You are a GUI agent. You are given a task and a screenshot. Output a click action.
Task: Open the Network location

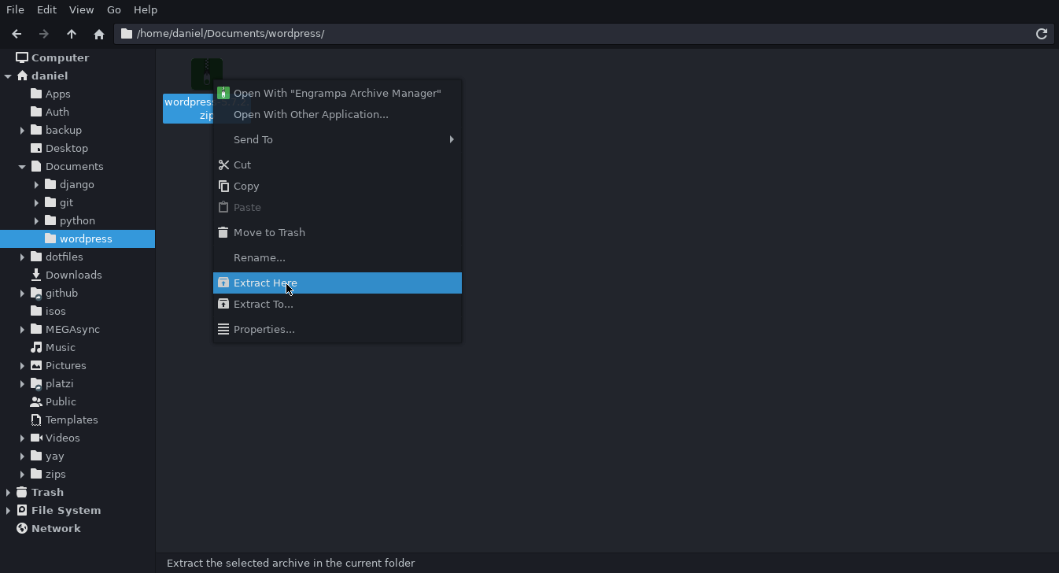pos(55,528)
